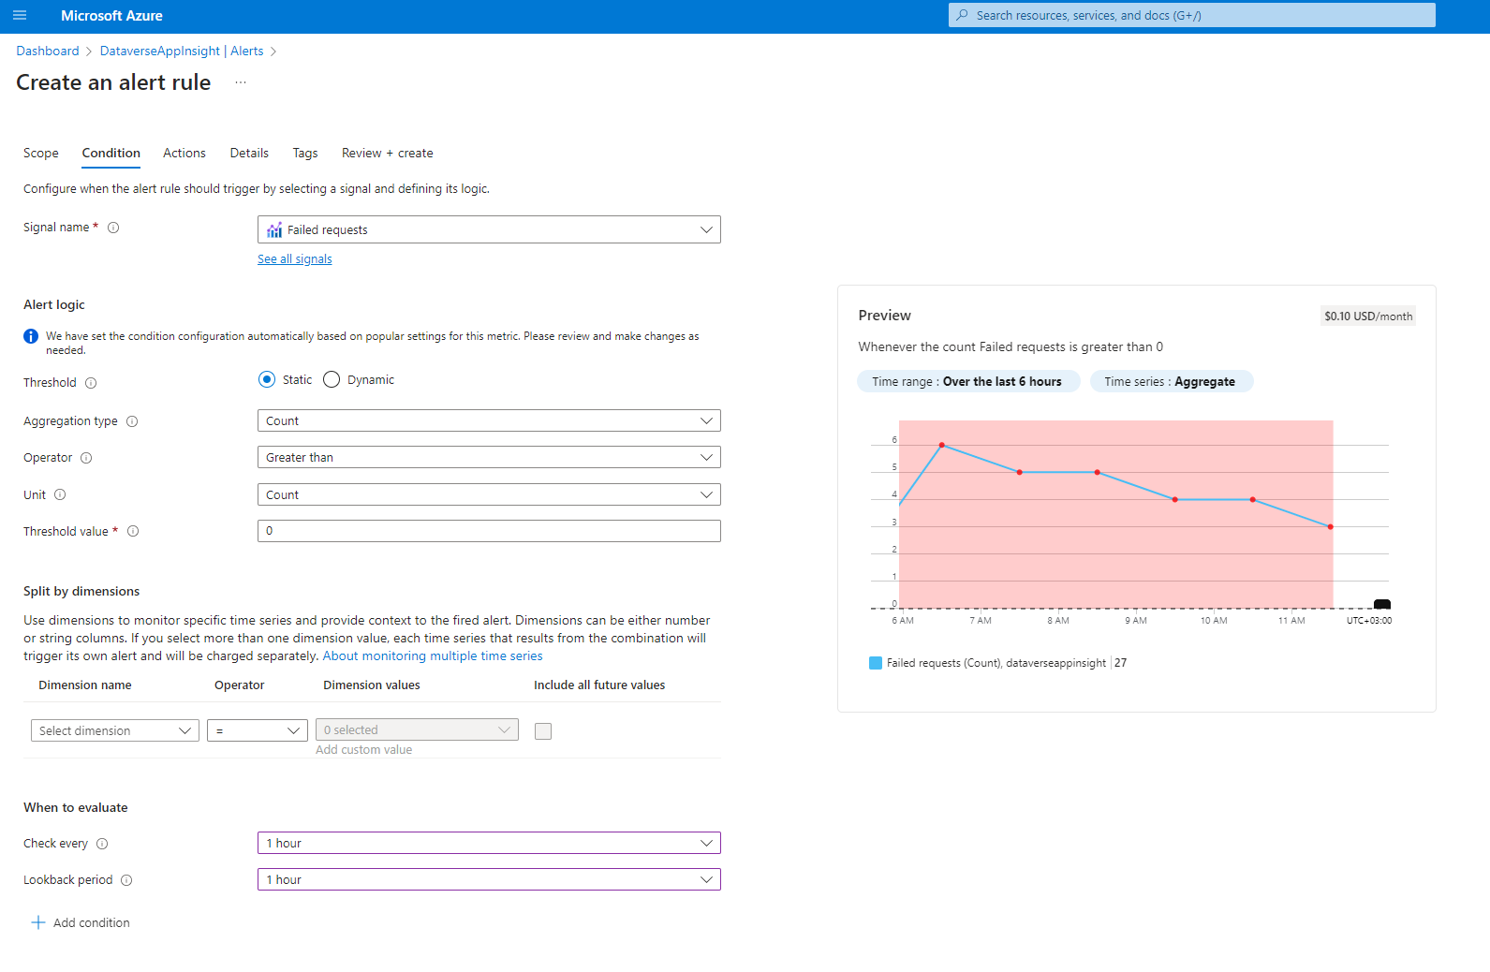Click the Unit info icon
Image resolution: width=1490 pixels, height=972 pixels.
coord(60,494)
